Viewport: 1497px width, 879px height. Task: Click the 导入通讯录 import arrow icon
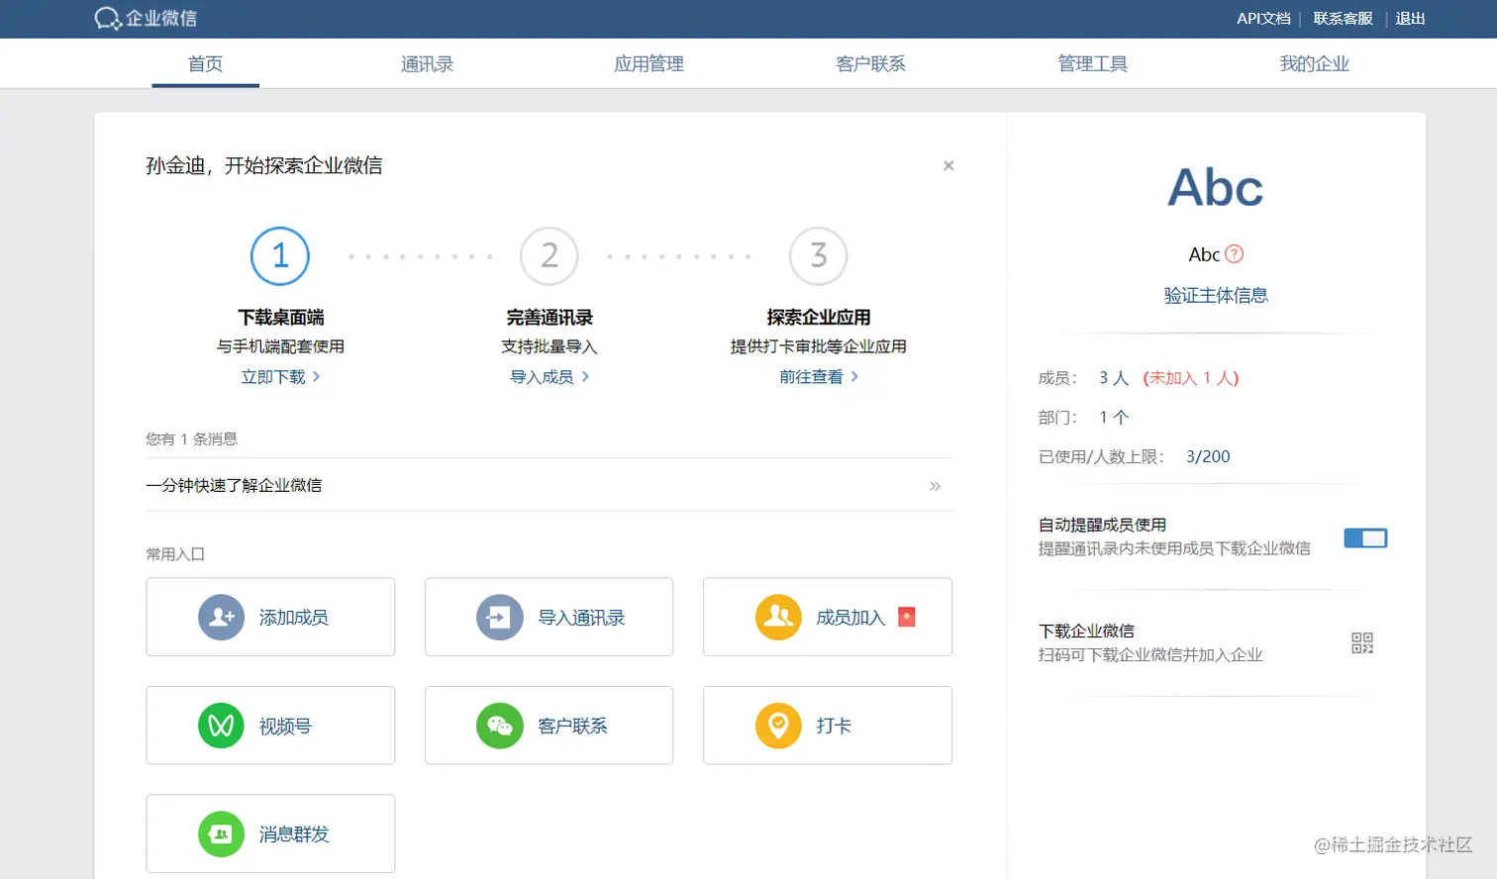coord(500,618)
